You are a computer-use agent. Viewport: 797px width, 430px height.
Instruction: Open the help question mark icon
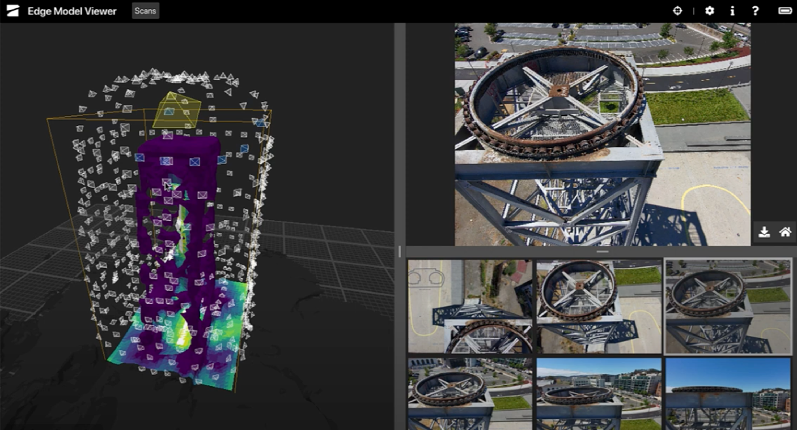pos(755,11)
